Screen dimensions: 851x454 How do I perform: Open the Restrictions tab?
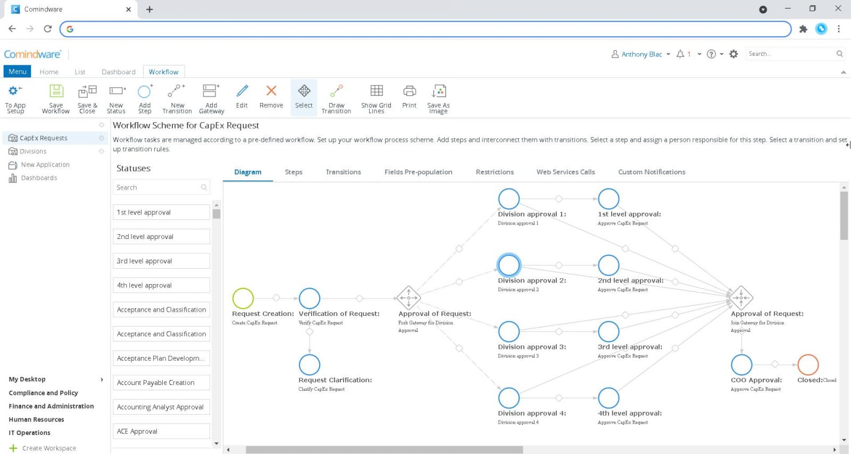[x=495, y=172]
